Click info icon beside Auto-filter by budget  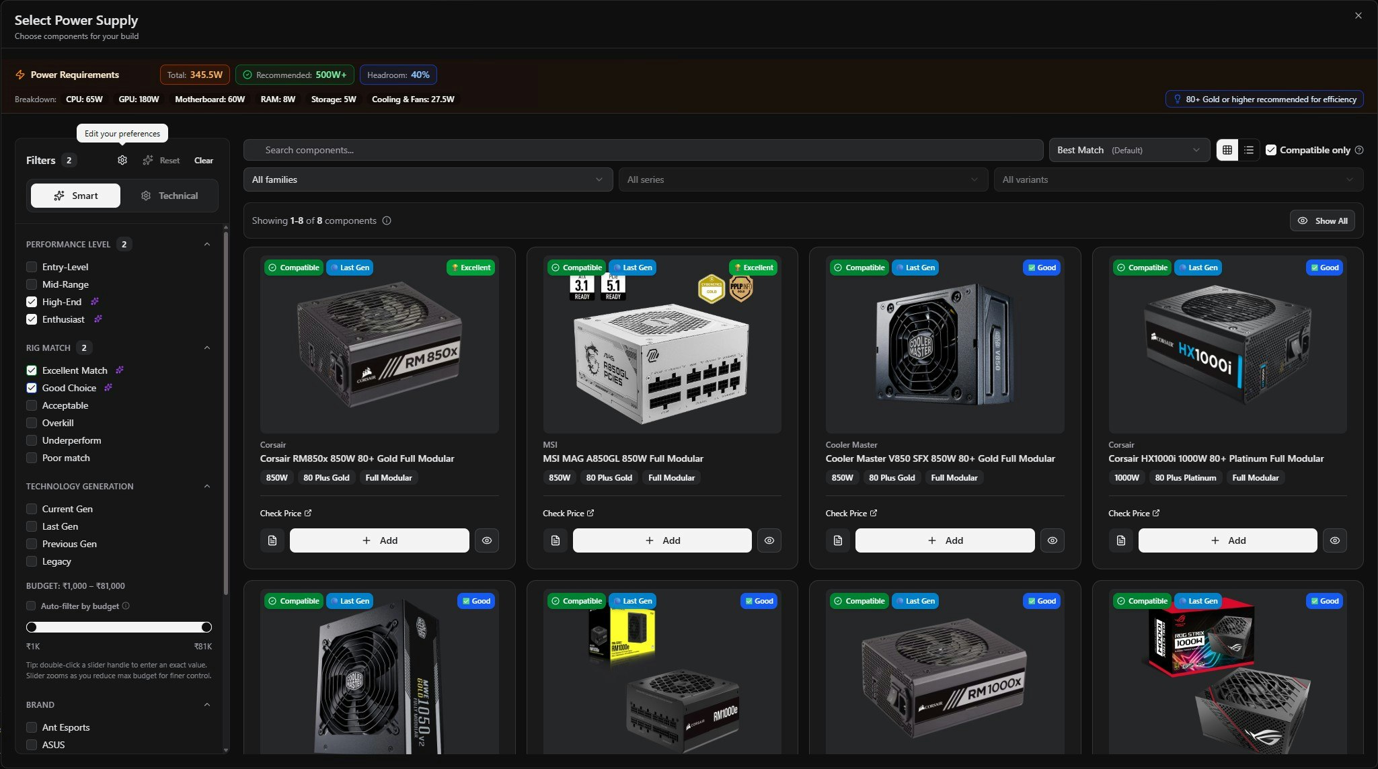point(126,606)
